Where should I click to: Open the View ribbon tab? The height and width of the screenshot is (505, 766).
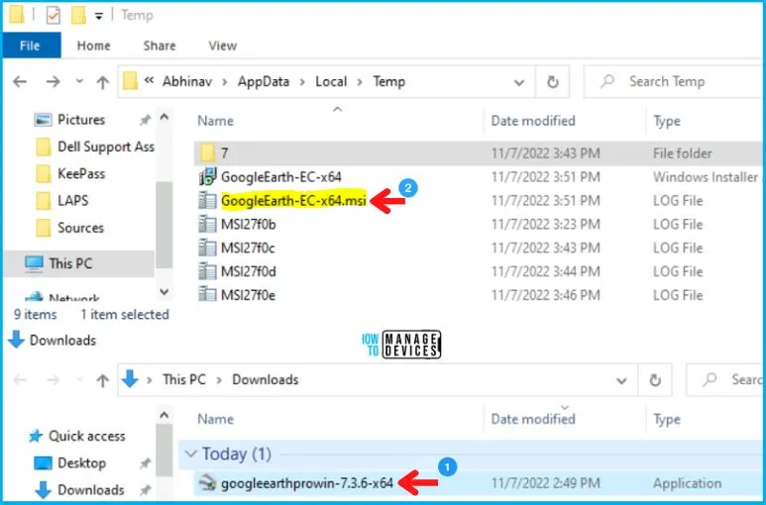point(222,46)
